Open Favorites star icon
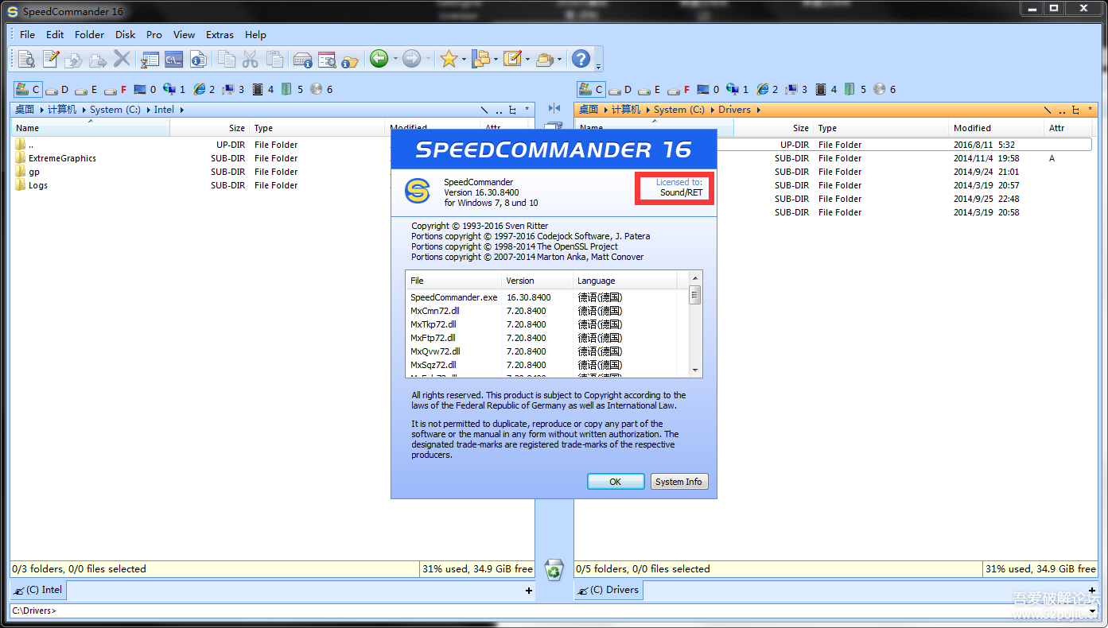 (x=449, y=59)
